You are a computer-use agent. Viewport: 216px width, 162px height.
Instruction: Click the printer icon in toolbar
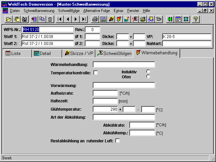point(95,19)
